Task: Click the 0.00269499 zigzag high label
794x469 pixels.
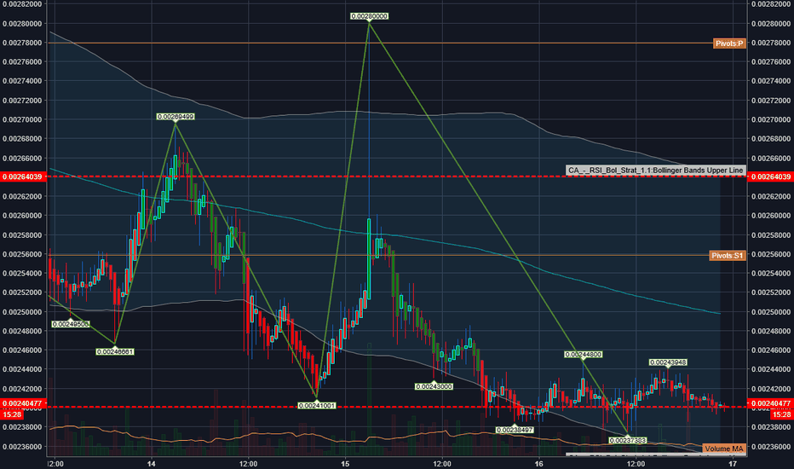Action: pos(175,117)
